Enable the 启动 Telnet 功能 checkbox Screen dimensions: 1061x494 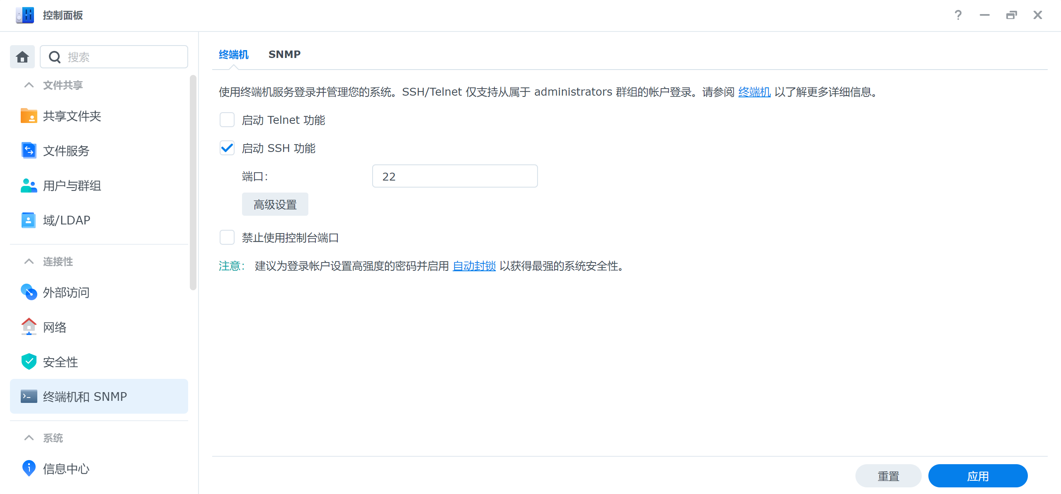227,120
